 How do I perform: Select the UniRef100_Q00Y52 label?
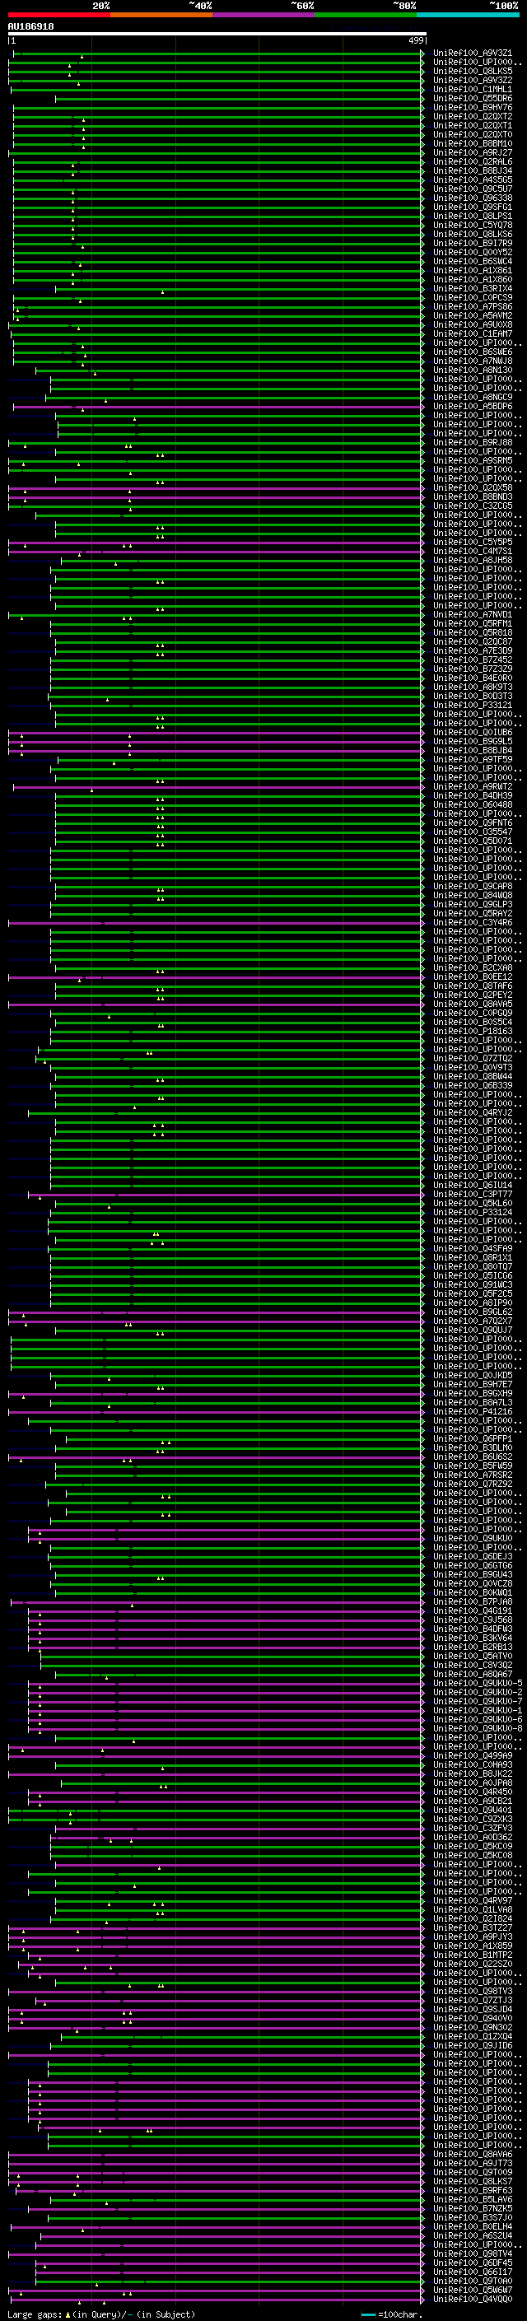pos(473,252)
